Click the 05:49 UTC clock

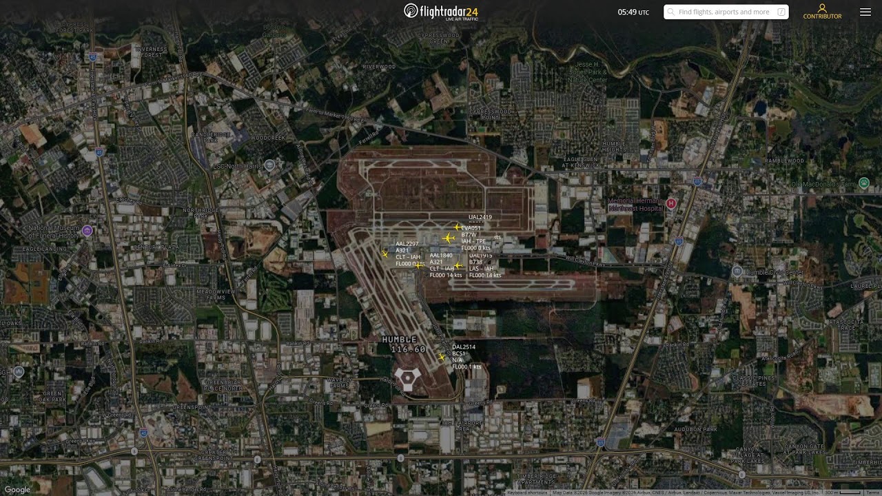tap(633, 12)
